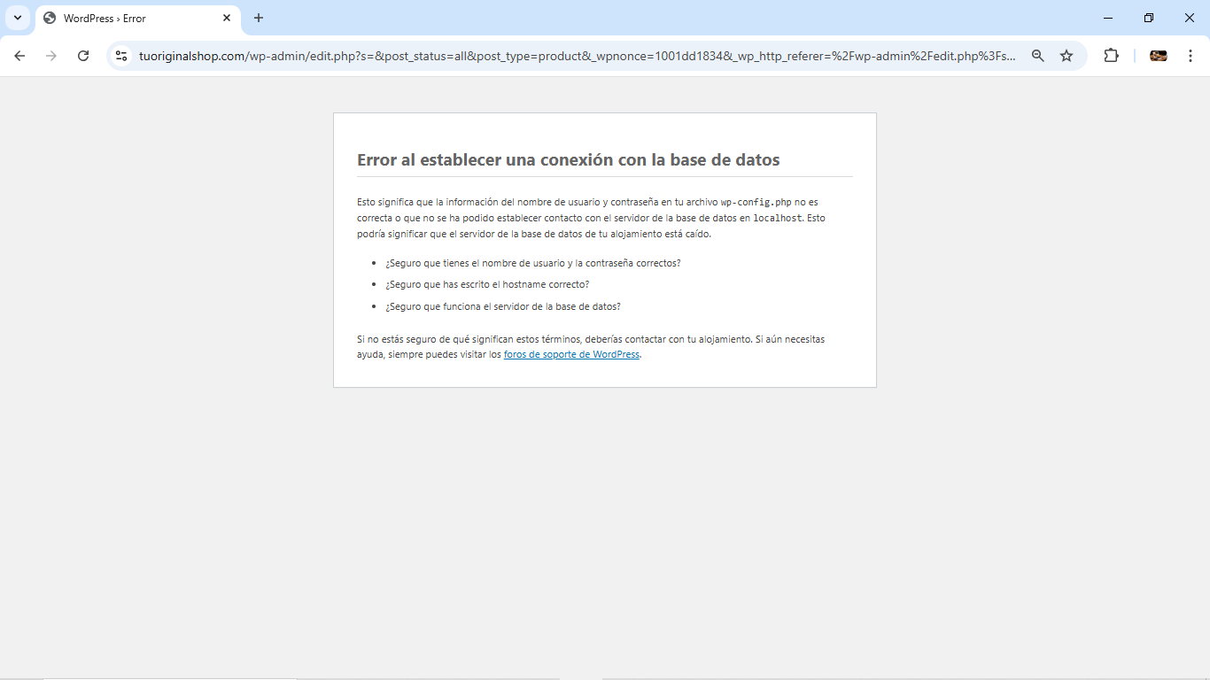Image resolution: width=1210 pixels, height=680 pixels.
Task: Go back to the previous page
Action: click(x=19, y=56)
